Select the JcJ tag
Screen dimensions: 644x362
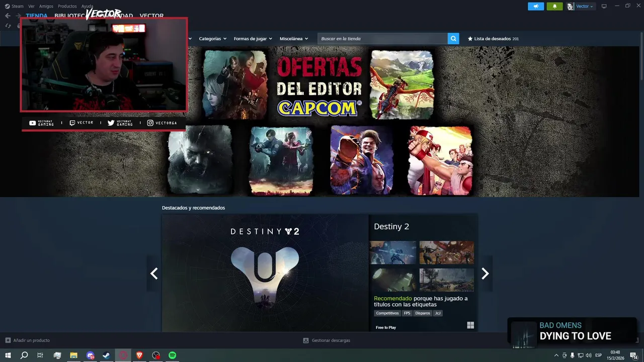[438, 313]
